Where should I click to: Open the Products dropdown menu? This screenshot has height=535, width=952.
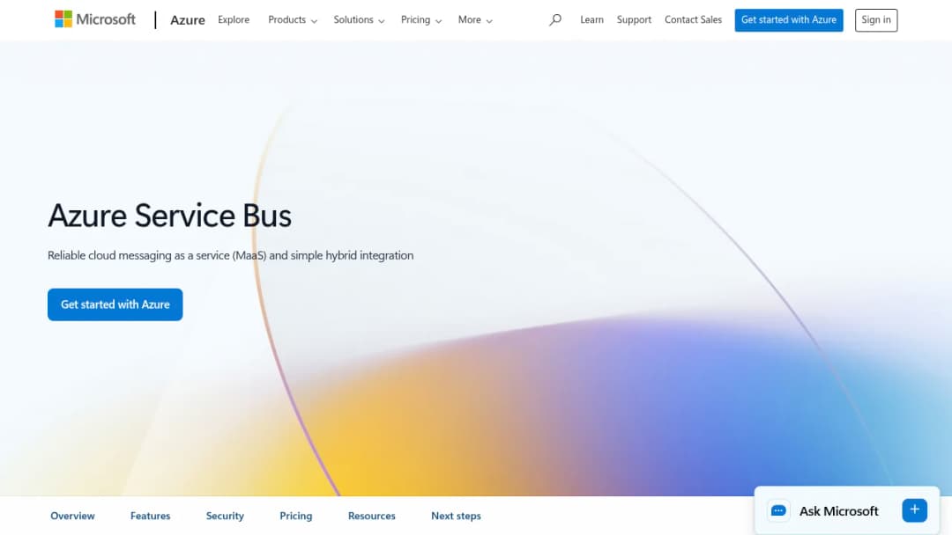point(293,20)
